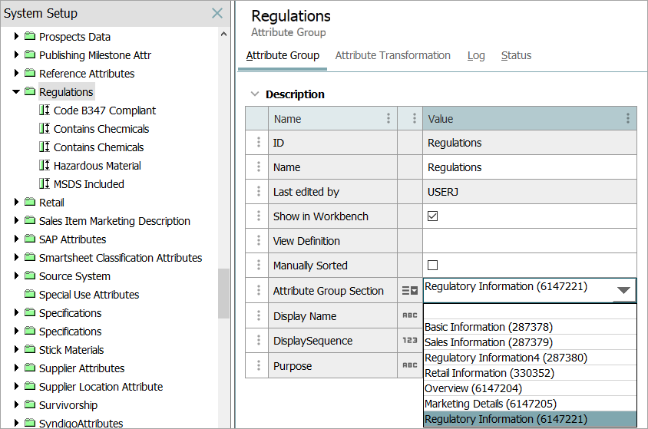This screenshot has width=648, height=429.
Task: Collapse the Regulations tree node
Action: [x=16, y=91]
